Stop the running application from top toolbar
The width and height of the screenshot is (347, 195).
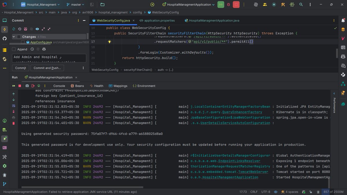click(236, 5)
